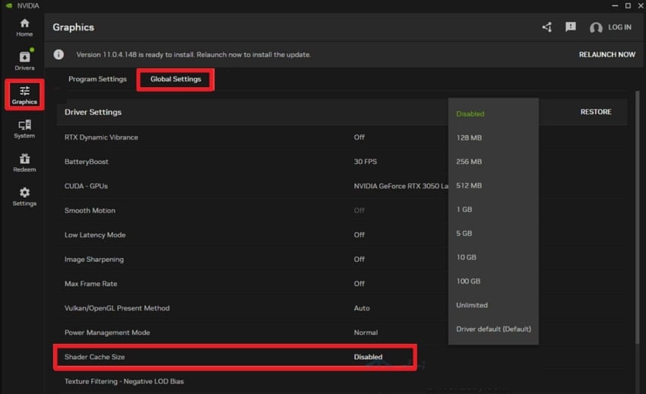
Task: Click the Low Latency Mode label
Action: [x=95, y=235]
